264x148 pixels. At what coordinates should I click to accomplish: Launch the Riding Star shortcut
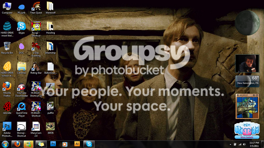click(x=36, y=68)
